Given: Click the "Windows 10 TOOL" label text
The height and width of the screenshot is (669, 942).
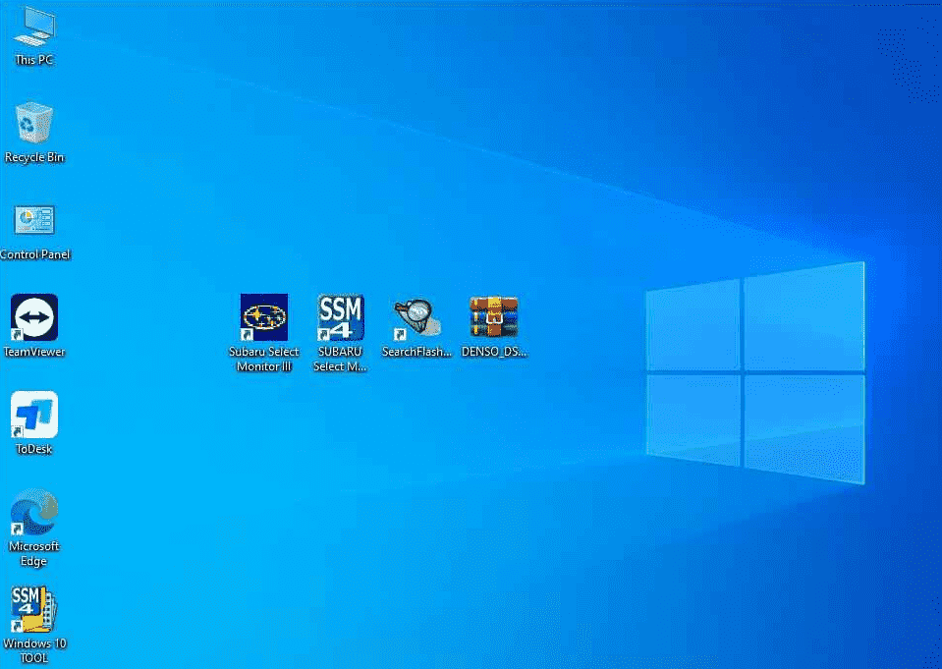Looking at the screenshot, I should [34, 650].
